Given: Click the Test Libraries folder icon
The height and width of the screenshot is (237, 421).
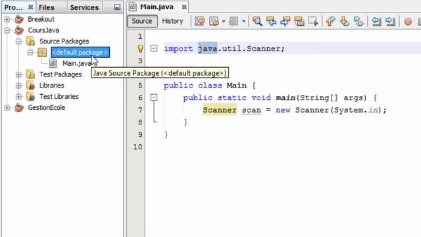Looking at the screenshot, I should [x=31, y=97].
